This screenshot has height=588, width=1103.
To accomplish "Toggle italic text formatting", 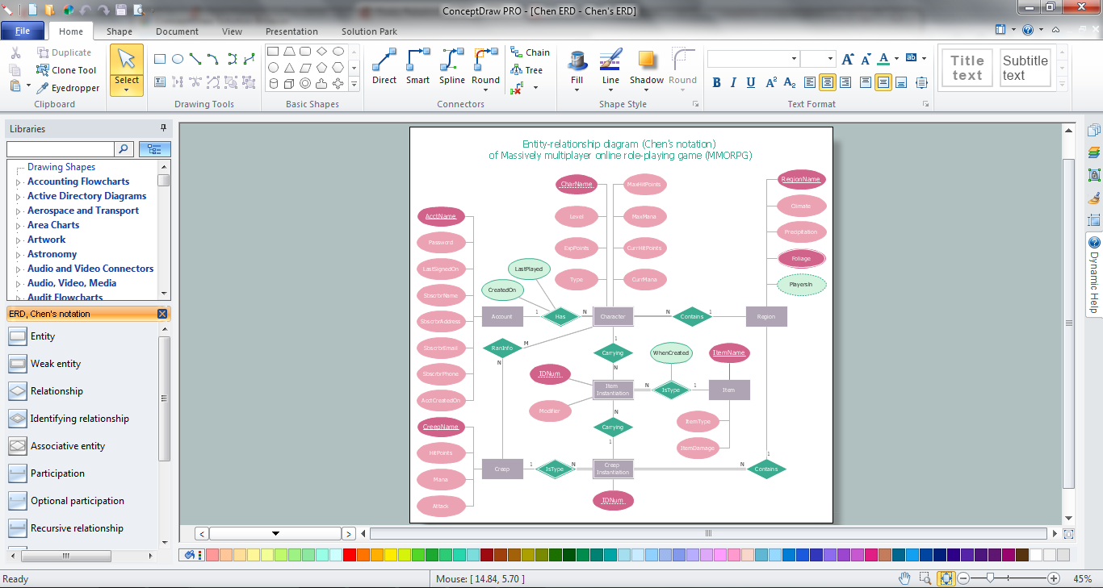I will 733,82.
